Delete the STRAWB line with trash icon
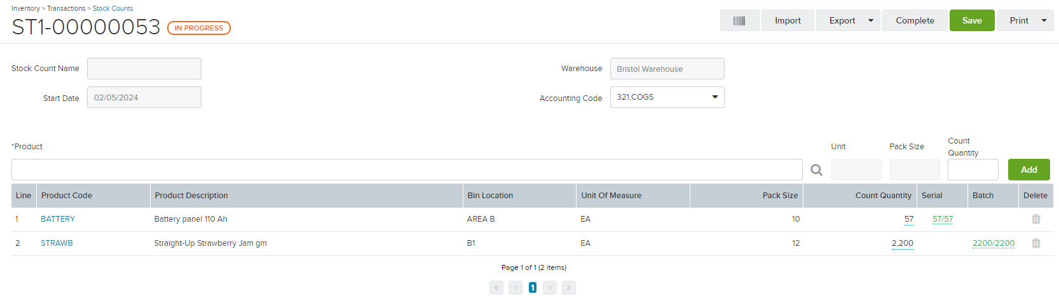 [x=1036, y=243]
